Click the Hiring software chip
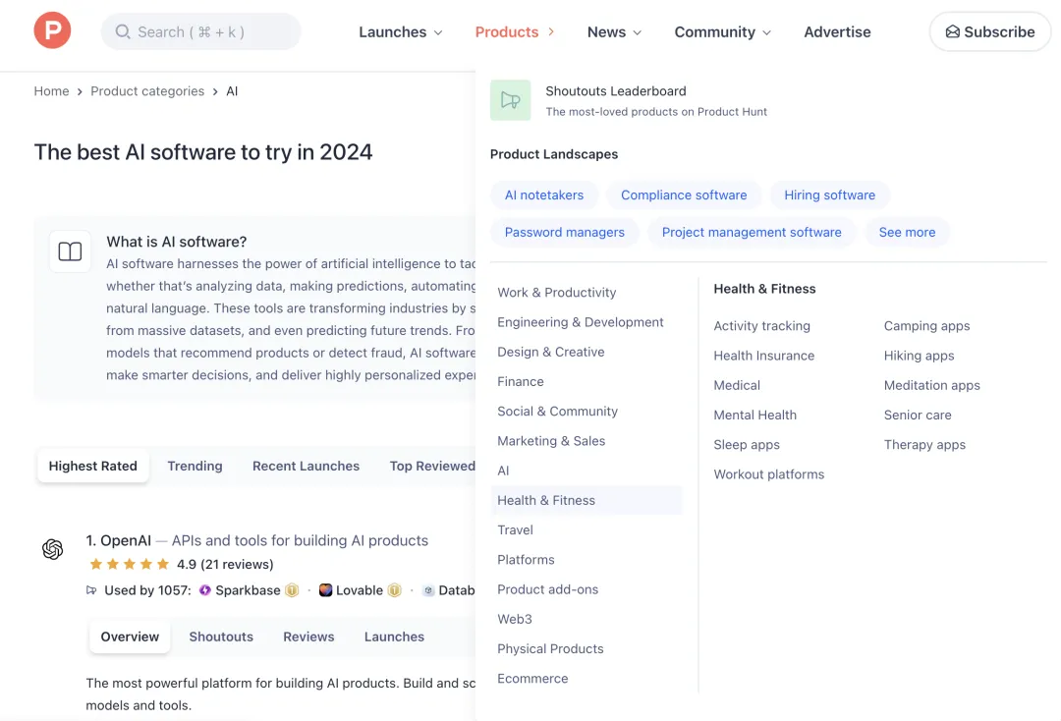 click(829, 194)
